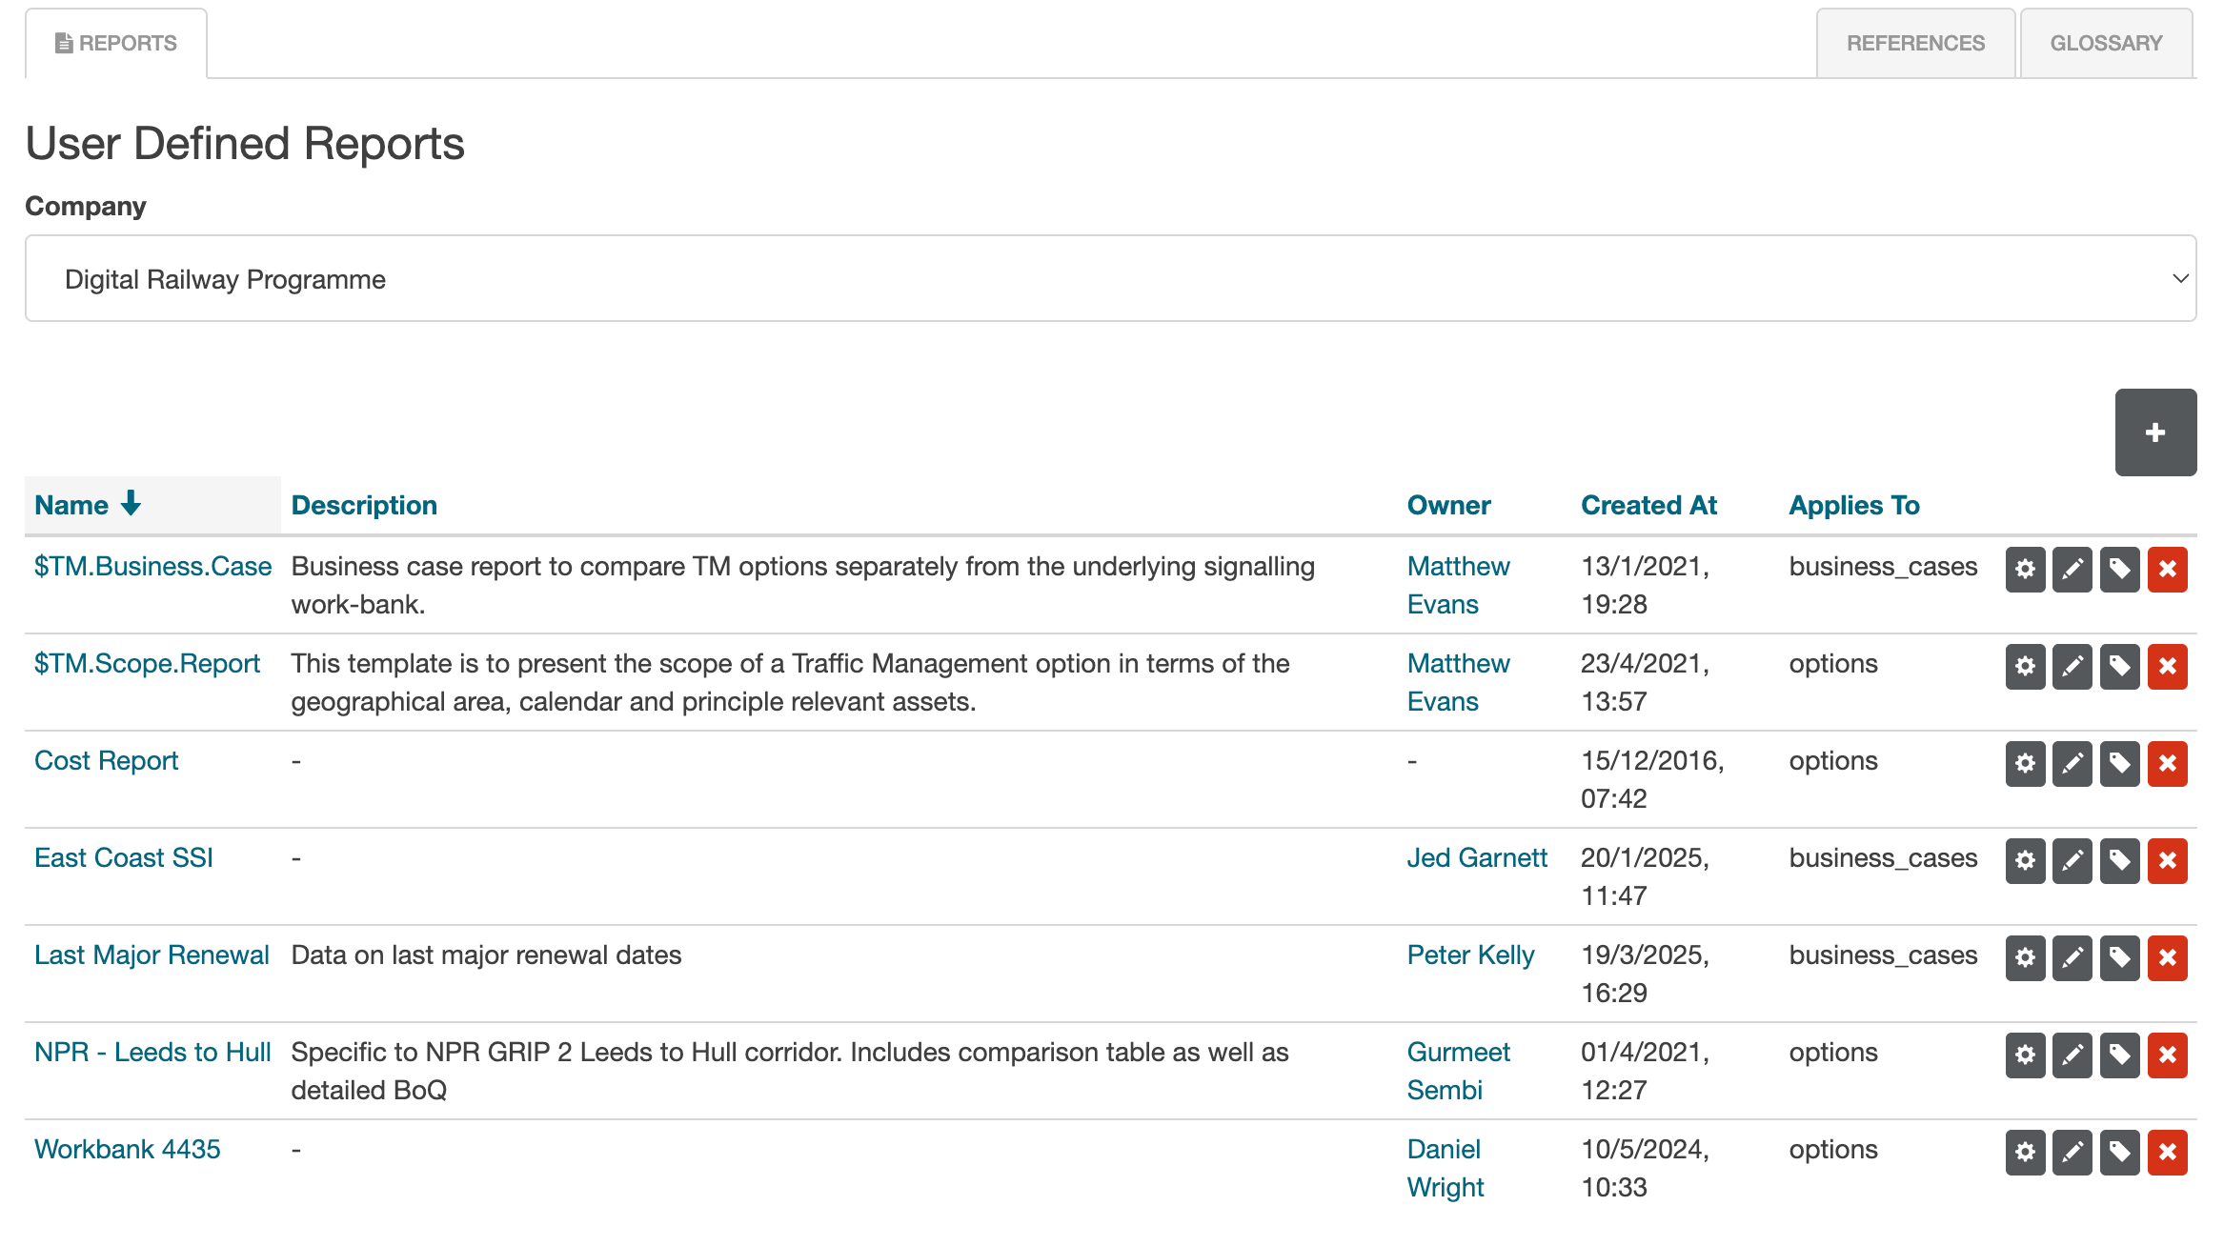Delete the Workbank 4435 report
The height and width of the screenshot is (1246, 2224).
tap(2167, 1152)
